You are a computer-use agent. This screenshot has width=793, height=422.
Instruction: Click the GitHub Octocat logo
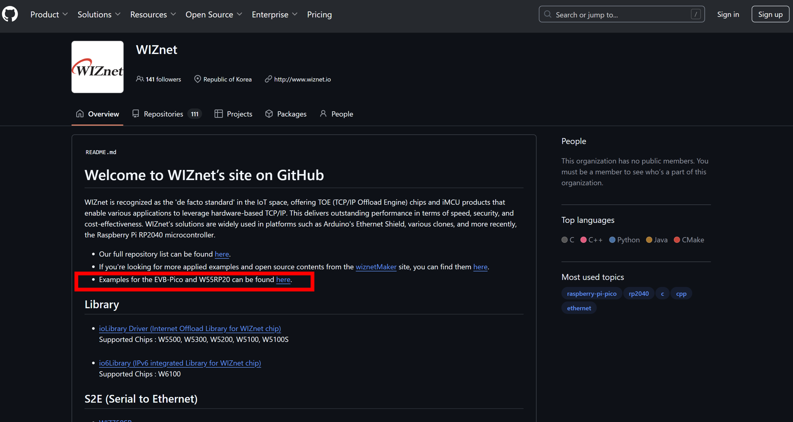coord(10,14)
